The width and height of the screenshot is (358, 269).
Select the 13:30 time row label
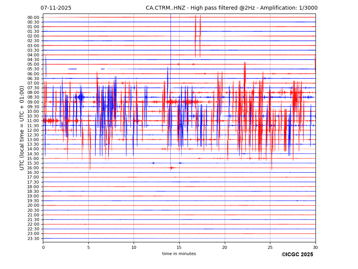[x=33, y=145]
